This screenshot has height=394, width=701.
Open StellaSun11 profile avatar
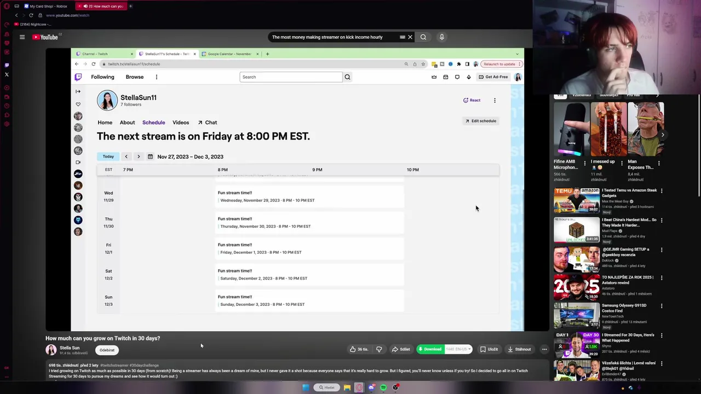tap(107, 100)
